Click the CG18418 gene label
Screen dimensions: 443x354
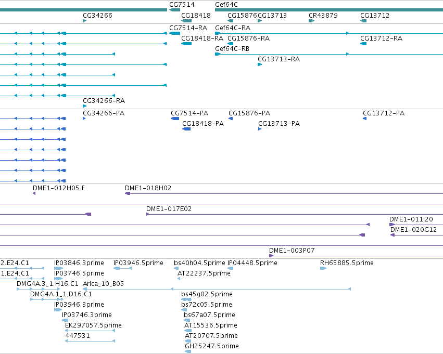[x=196, y=15]
